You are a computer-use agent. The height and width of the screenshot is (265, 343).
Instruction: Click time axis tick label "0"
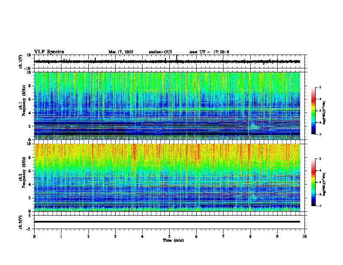coord(34,236)
